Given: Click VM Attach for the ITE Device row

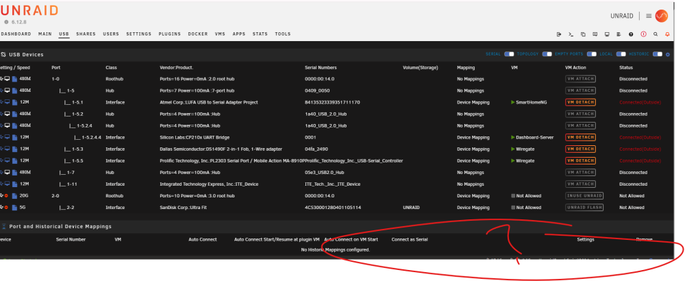Looking at the screenshot, I should click(580, 184).
